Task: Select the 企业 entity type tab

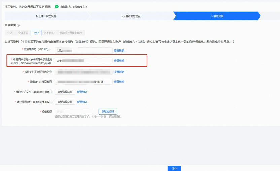Action: (x=36, y=33)
